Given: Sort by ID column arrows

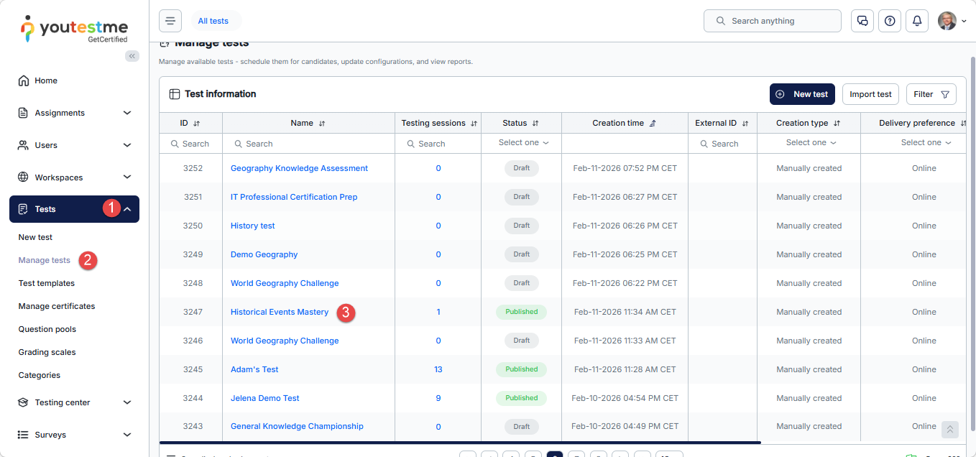Looking at the screenshot, I should coord(196,124).
